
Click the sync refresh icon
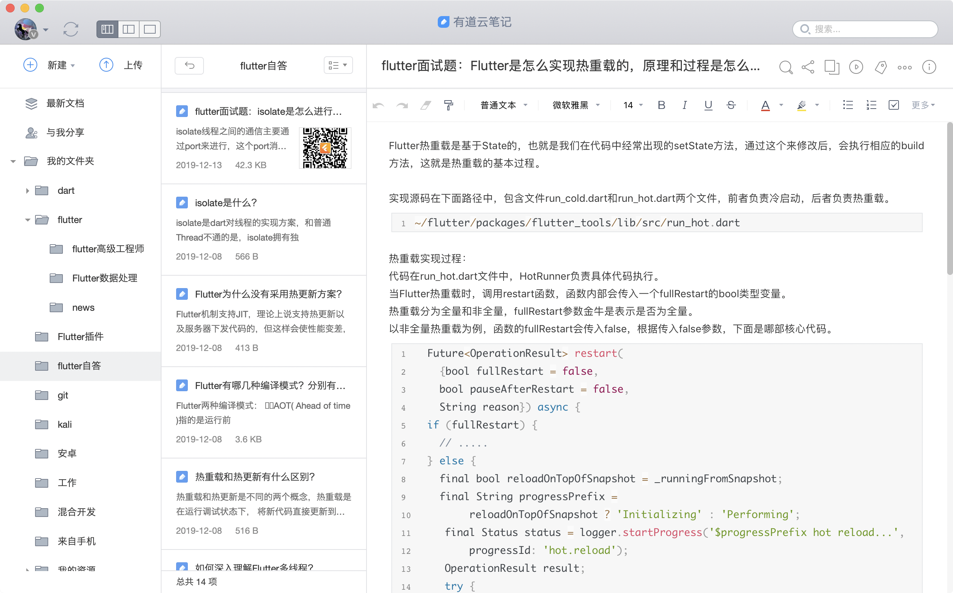71,29
